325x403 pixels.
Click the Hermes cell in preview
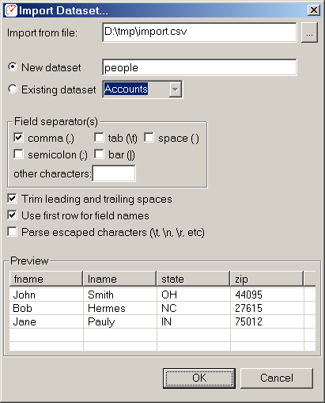tap(120, 308)
